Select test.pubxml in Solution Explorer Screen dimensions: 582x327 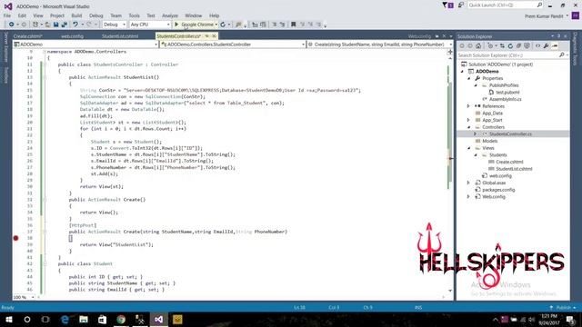pyautogui.click(x=507, y=93)
